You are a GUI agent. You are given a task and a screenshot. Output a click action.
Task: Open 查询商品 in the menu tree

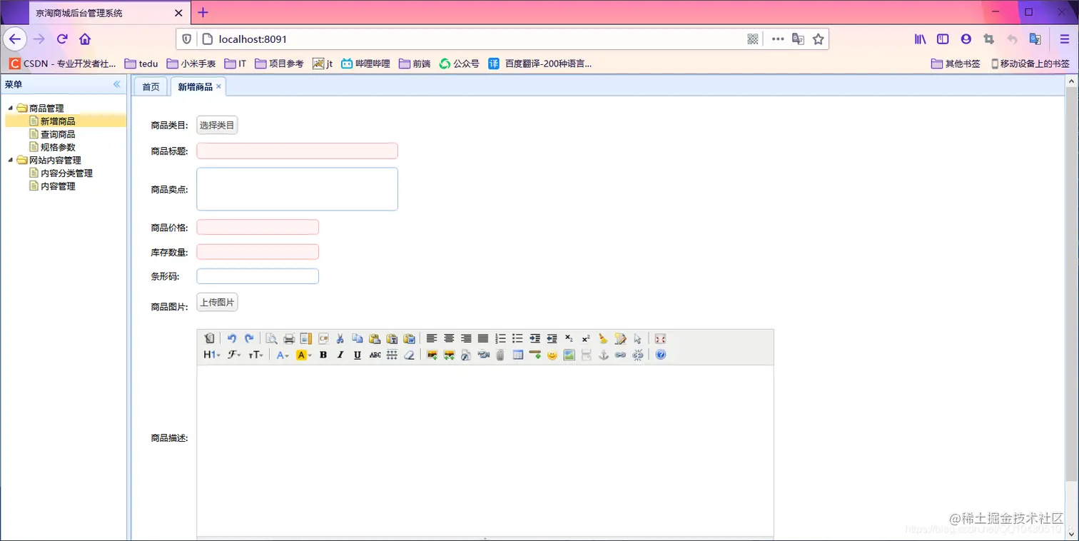[x=58, y=134]
